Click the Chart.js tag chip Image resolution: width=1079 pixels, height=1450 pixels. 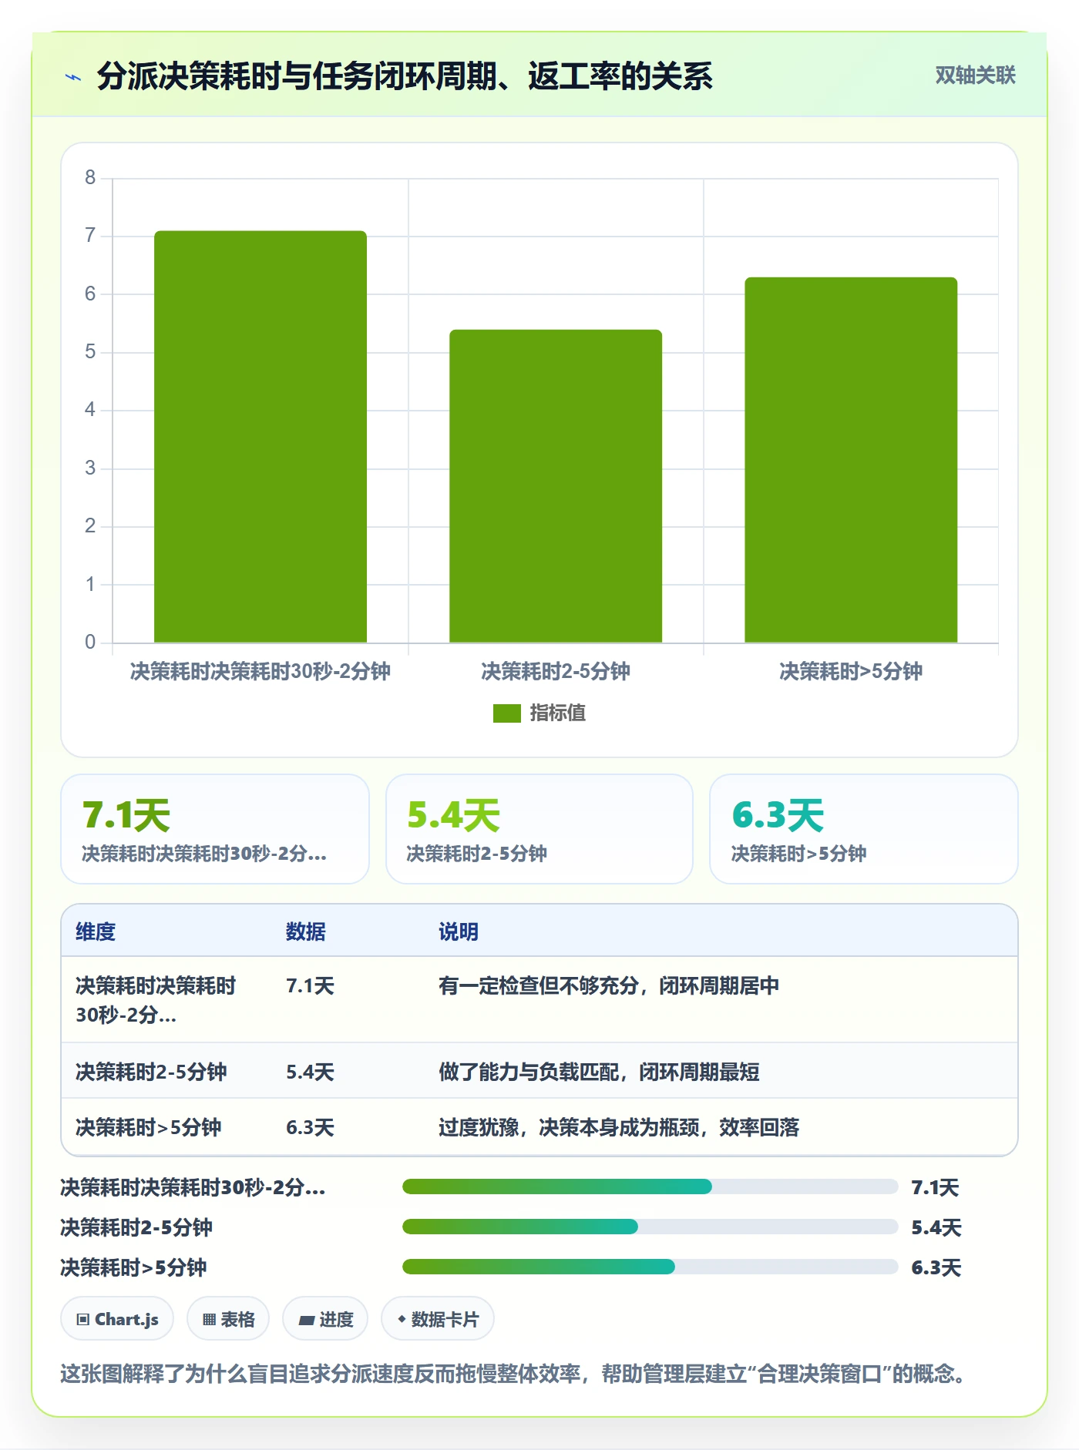click(x=117, y=1319)
